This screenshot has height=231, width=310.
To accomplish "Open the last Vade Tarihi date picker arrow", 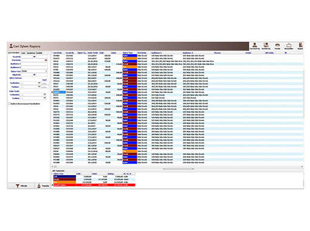I will (x=44, y=98).
